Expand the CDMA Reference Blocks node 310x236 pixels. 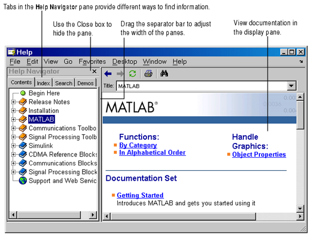click(13, 155)
